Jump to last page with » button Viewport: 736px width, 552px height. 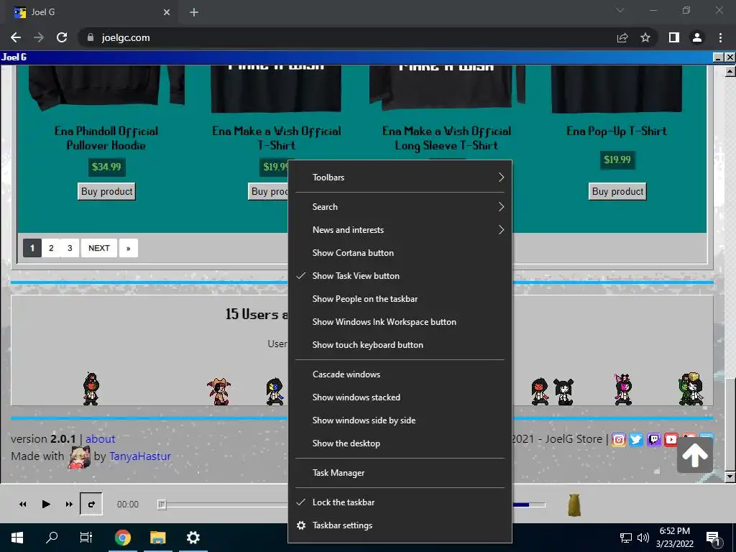[x=128, y=248]
